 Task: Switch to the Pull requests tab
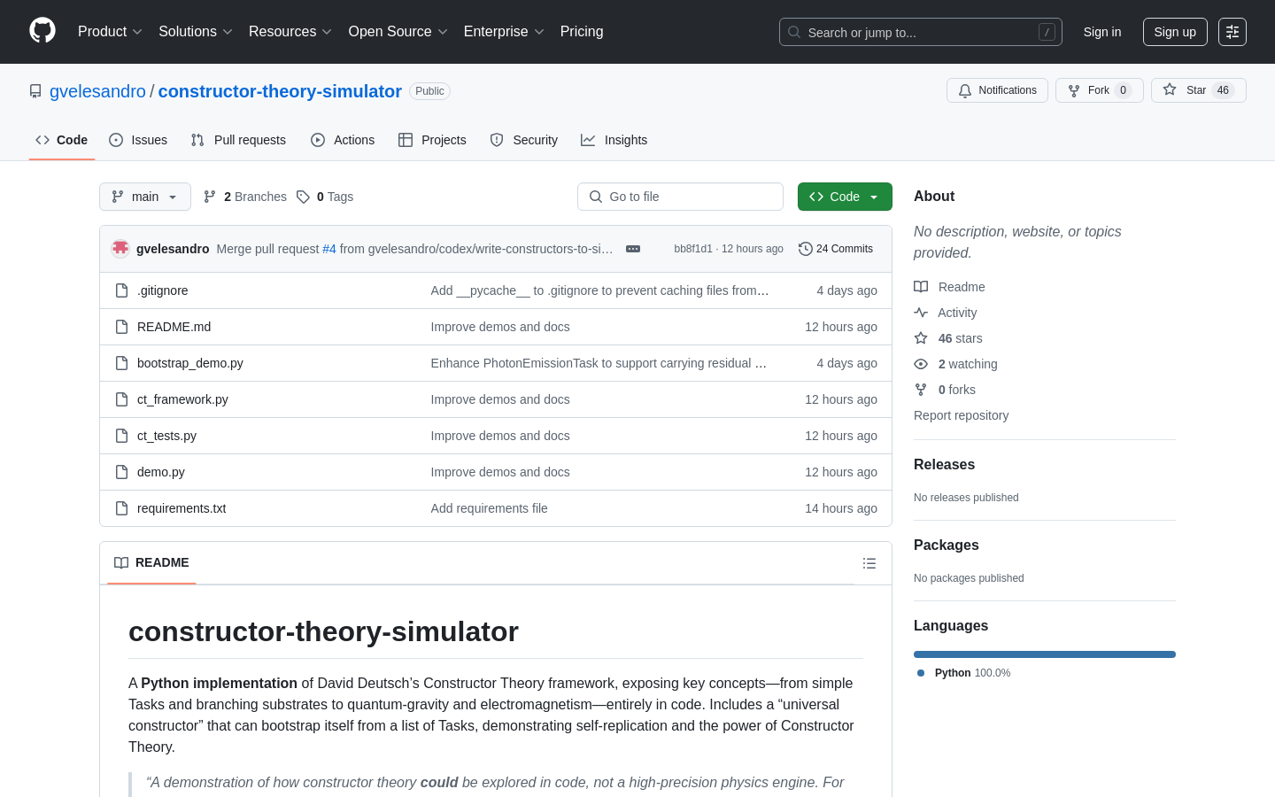point(238,140)
